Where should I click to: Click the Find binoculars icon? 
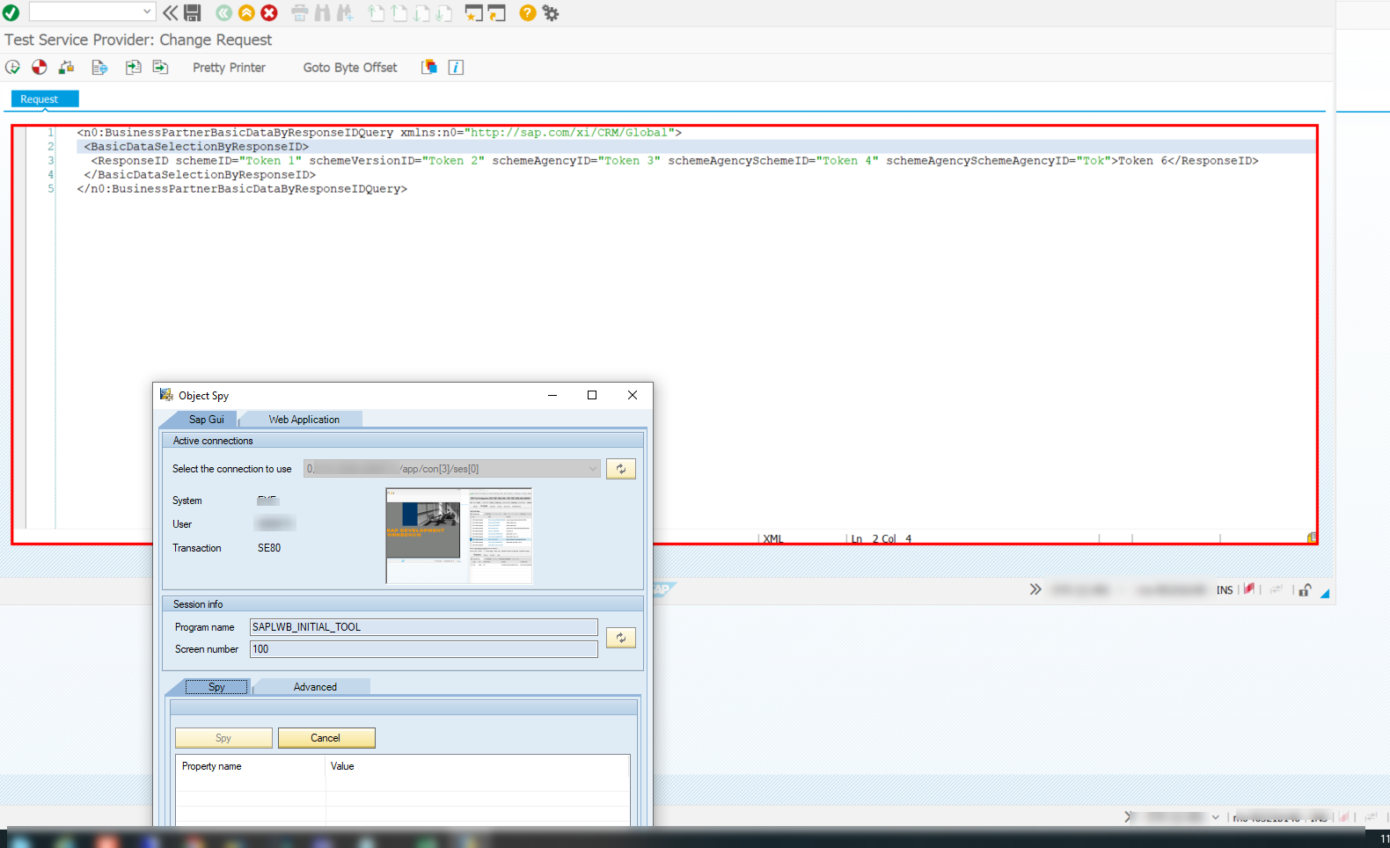[322, 13]
